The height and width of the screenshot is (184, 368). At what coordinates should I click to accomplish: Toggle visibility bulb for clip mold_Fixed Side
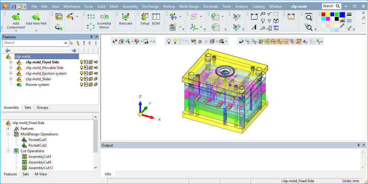pos(81,62)
